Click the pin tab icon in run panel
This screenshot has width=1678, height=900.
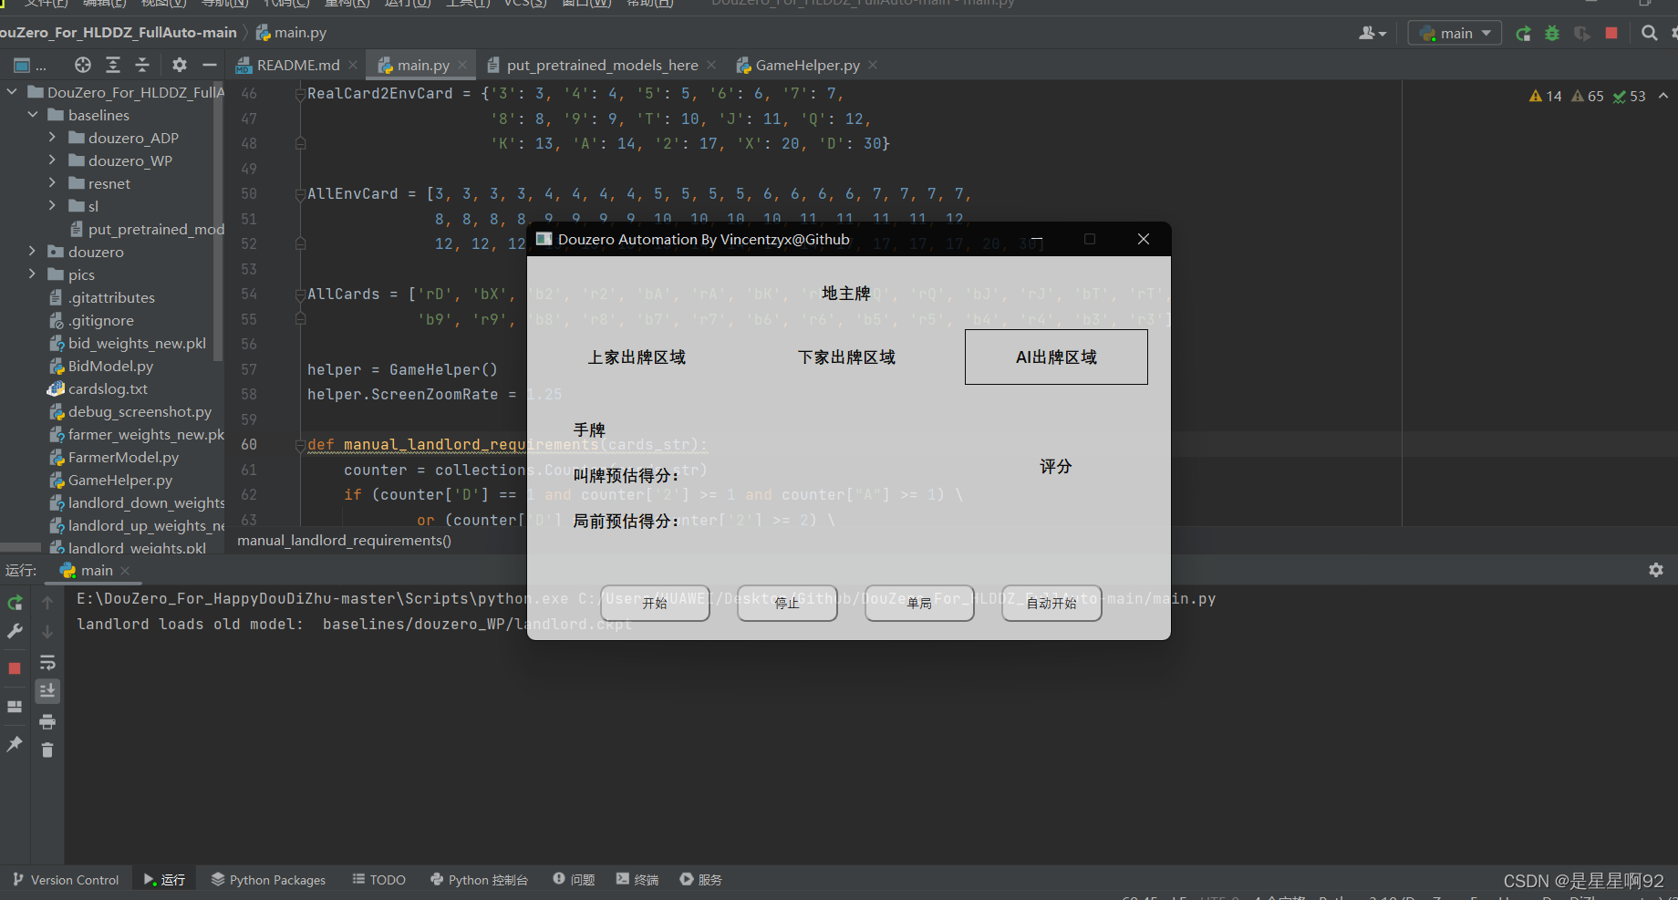tap(15, 744)
